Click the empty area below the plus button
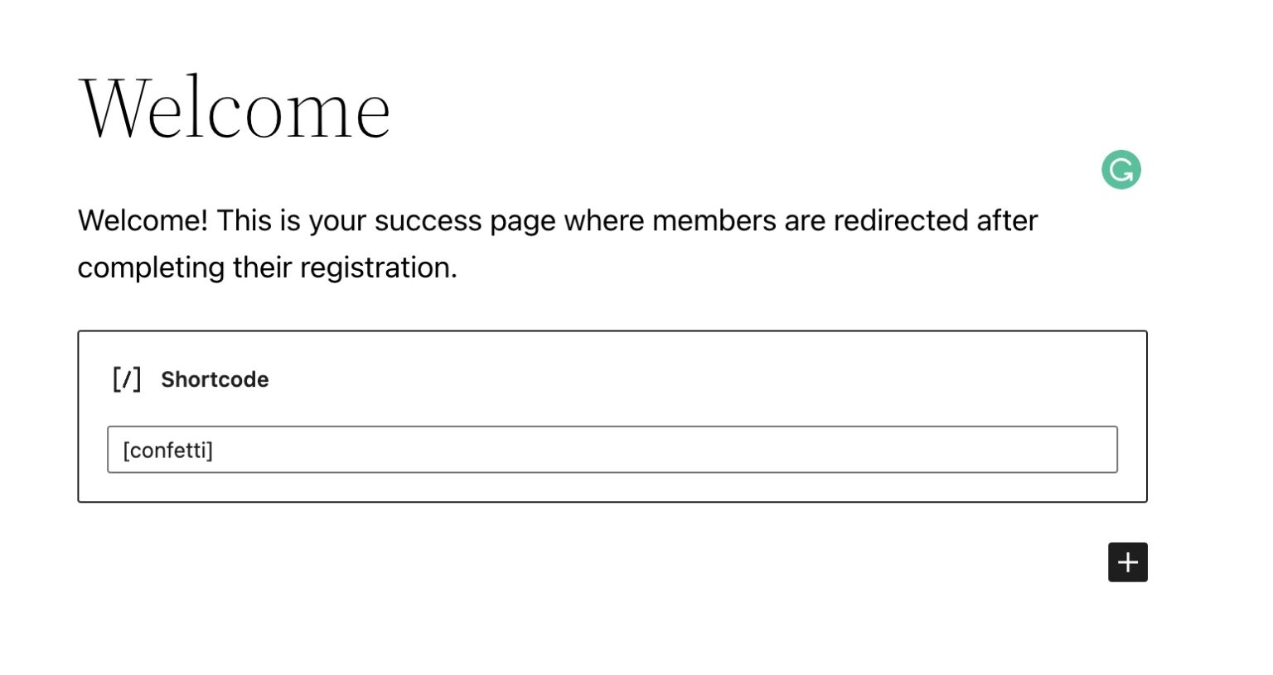The width and height of the screenshot is (1273, 675). [x=580, y=629]
